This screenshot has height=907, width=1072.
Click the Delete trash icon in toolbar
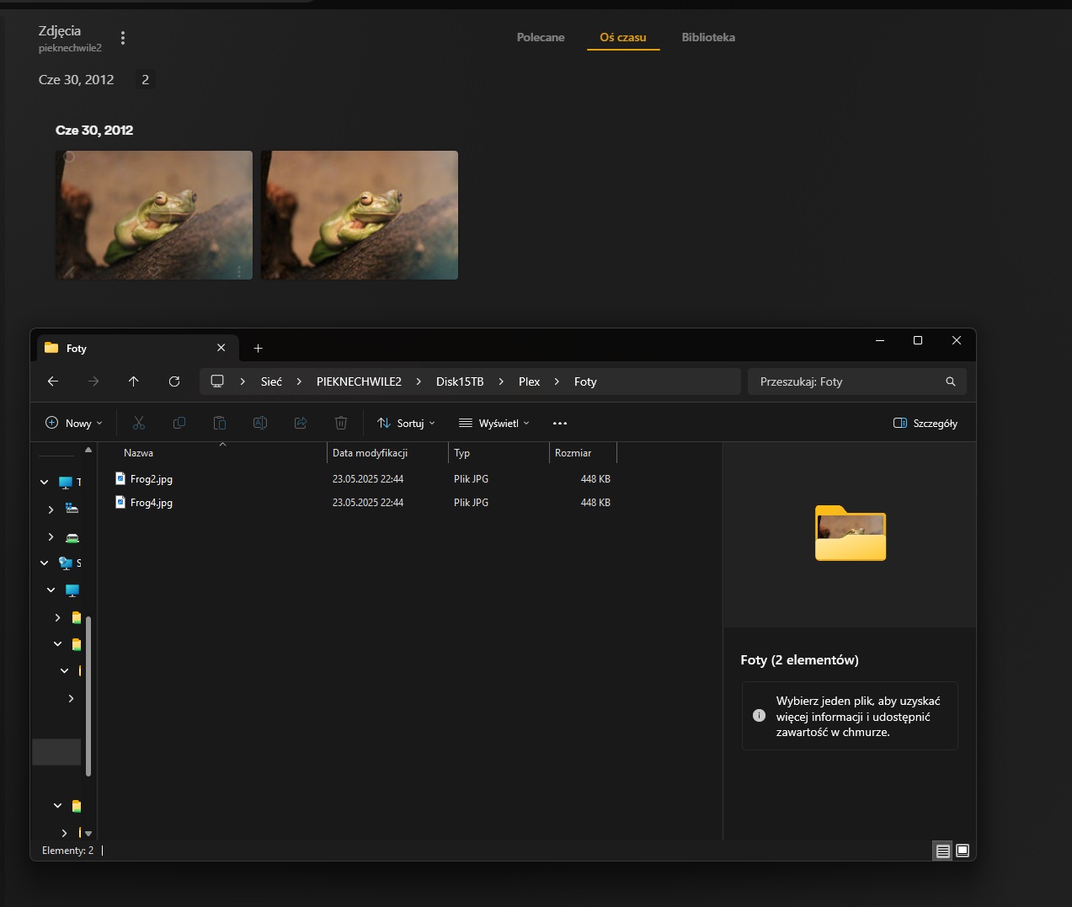pyautogui.click(x=341, y=423)
